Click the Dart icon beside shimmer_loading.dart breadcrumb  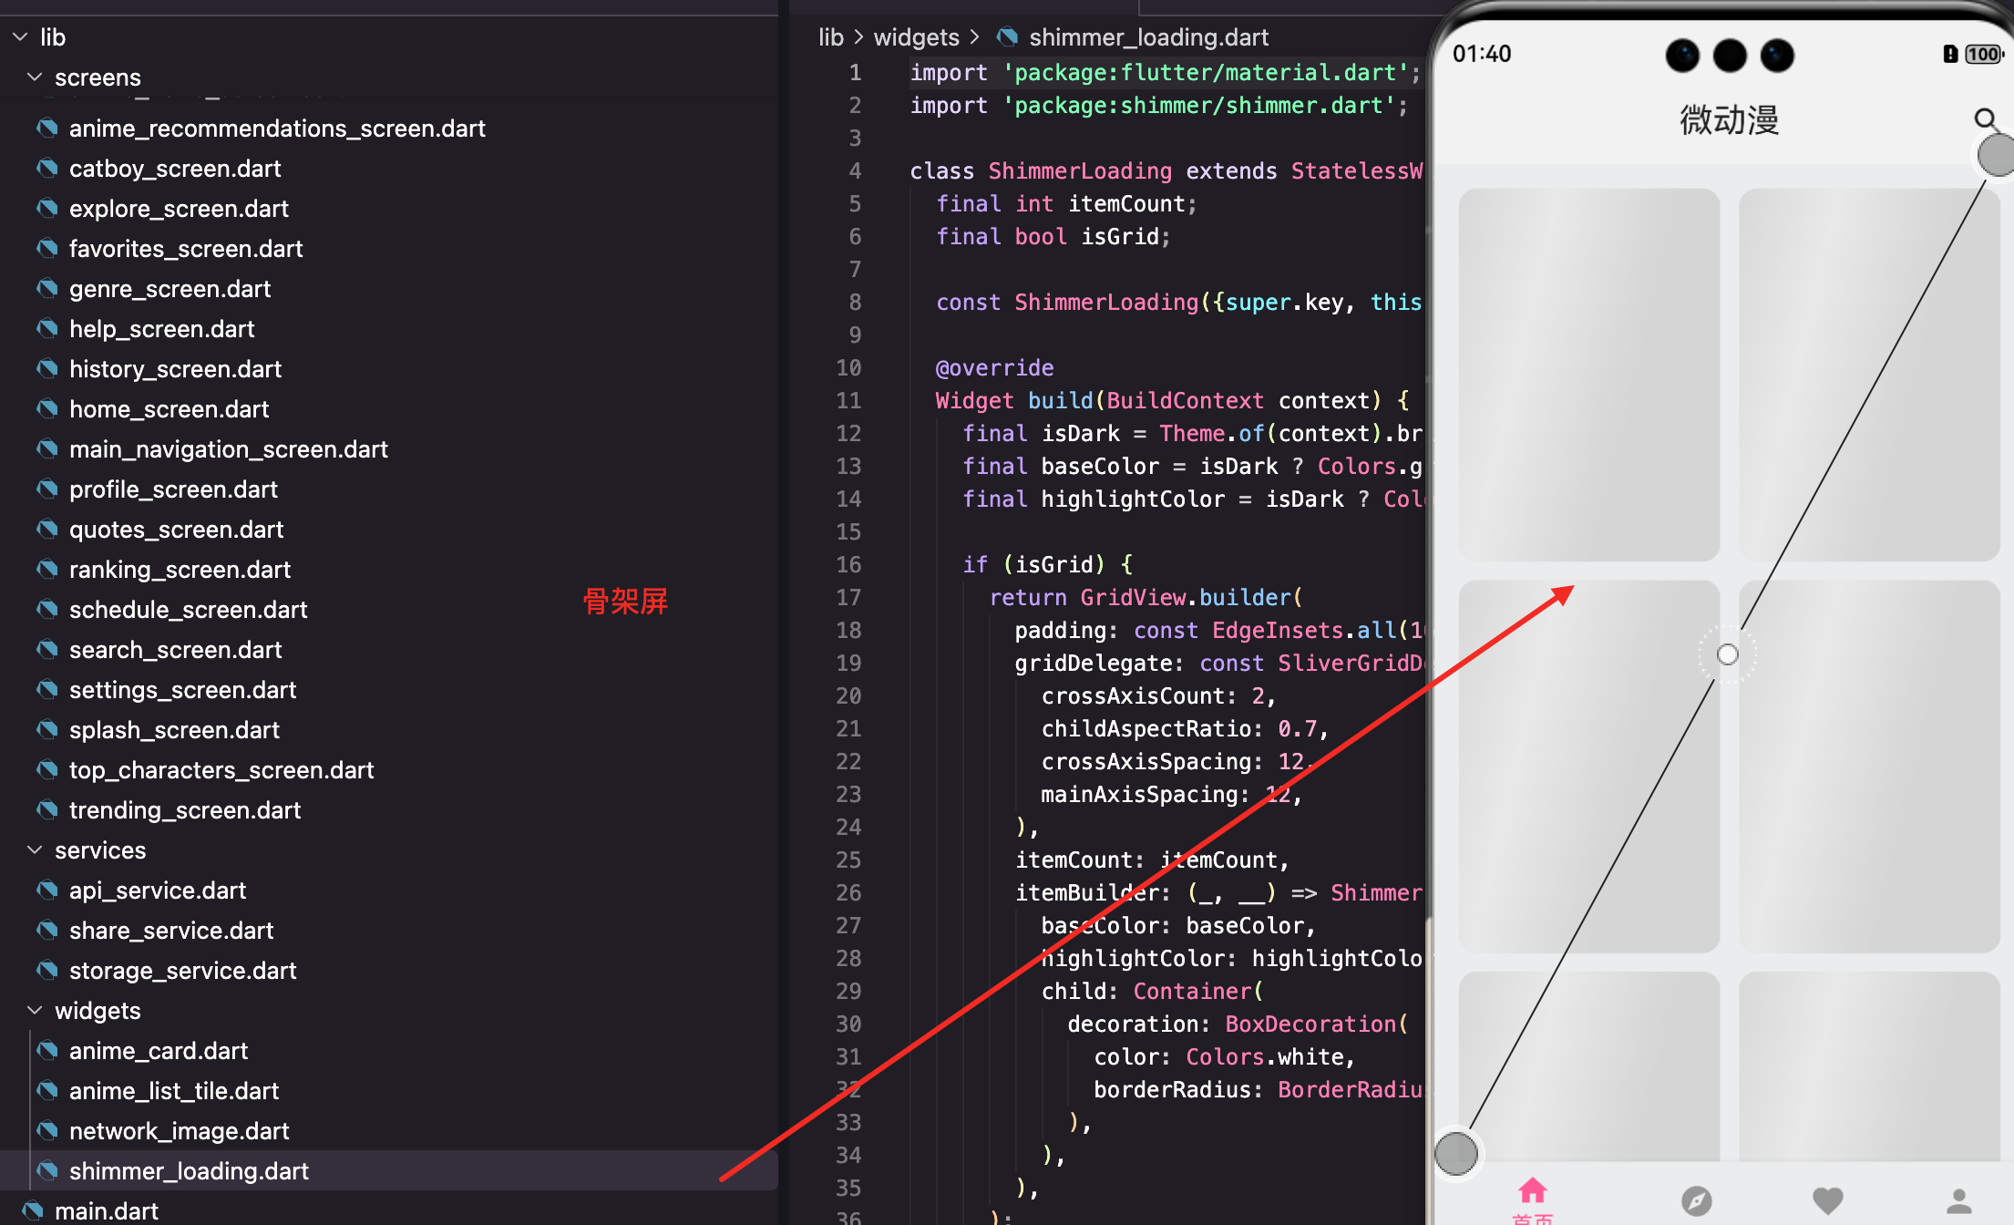pyautogui.click(x=1007, y=37)
